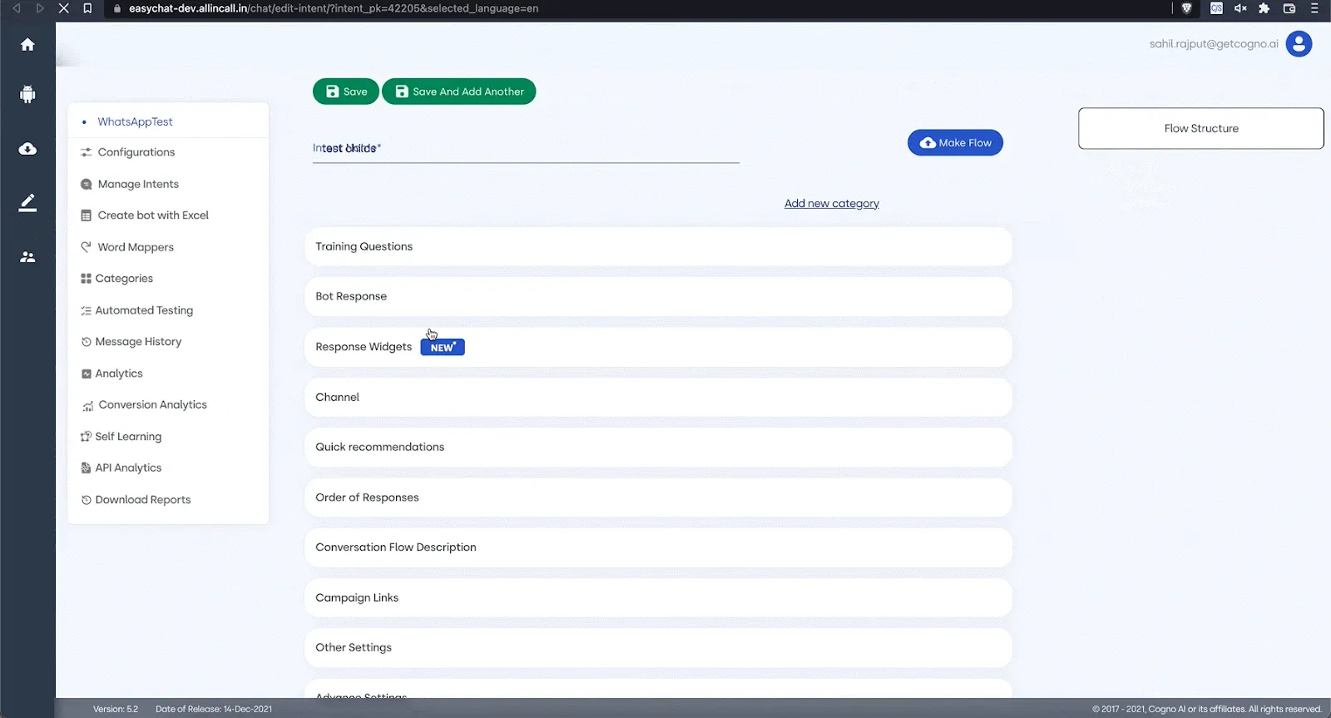Click the user profile avatar icon
The width and height of the screenshot is (1331, 718).
(x=1299, y=43)
